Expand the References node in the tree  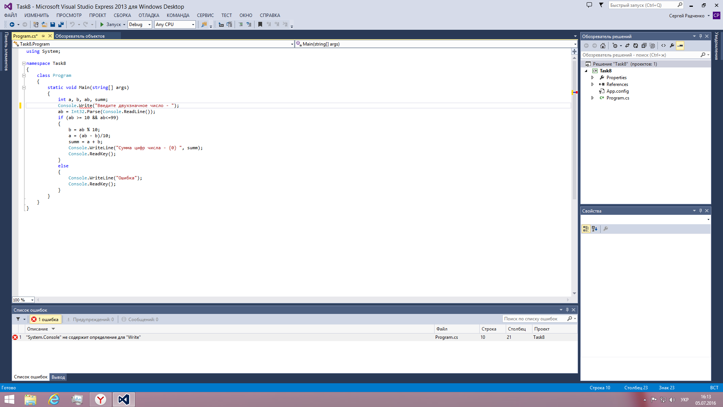[x=592, y=84]
